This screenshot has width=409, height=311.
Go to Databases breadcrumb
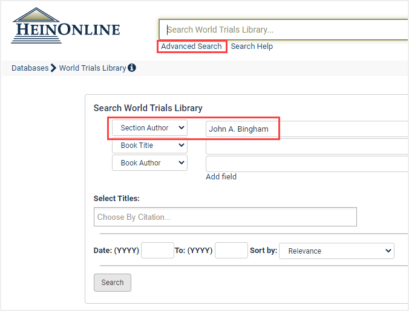click(30, 68)
